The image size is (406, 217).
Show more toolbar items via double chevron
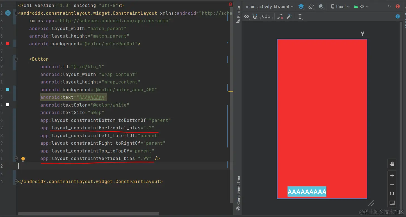click(390, 6)
